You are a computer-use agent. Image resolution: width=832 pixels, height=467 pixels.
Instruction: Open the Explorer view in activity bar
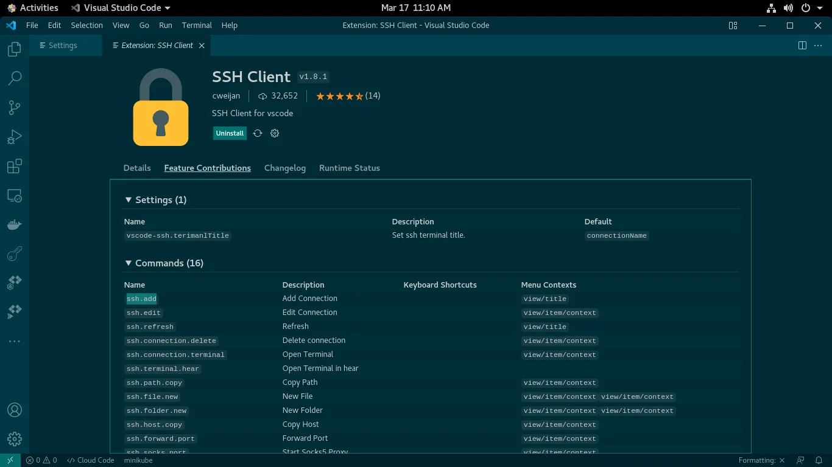click(15, 49)
